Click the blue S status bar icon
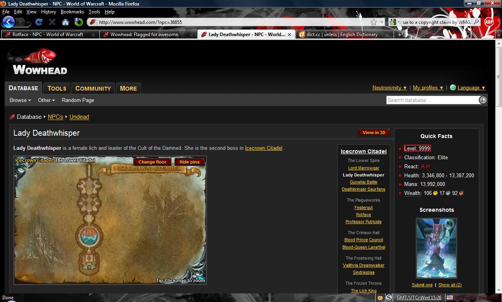The width and height of the screenshot is (502, 302). pos(389,298)
